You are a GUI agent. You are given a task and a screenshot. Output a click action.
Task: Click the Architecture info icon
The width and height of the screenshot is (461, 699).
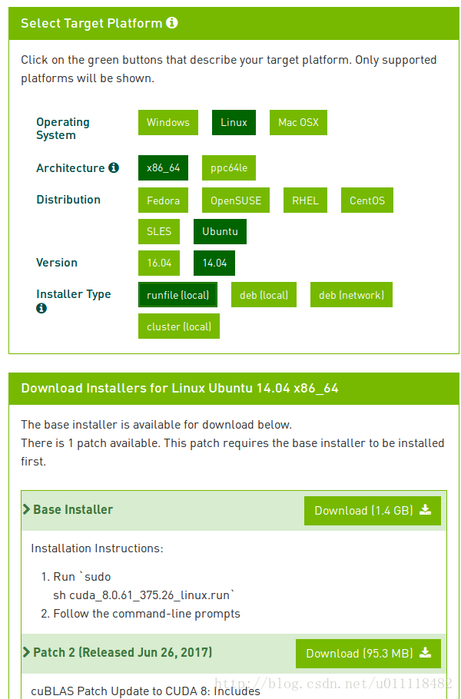point(114,168)
